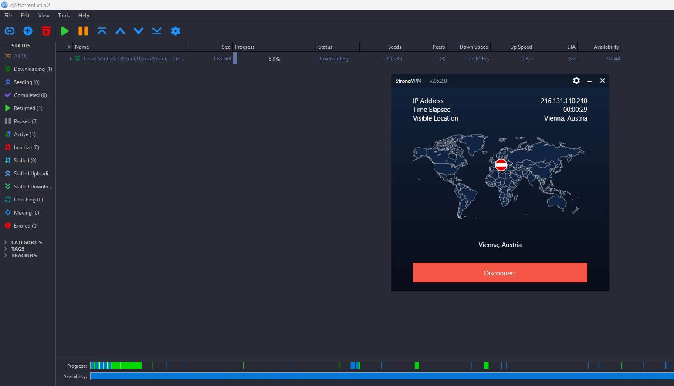The width and height of the screenshot is (674, 386).
Task: Close the StrongVPN window
Action: [603, 81]
